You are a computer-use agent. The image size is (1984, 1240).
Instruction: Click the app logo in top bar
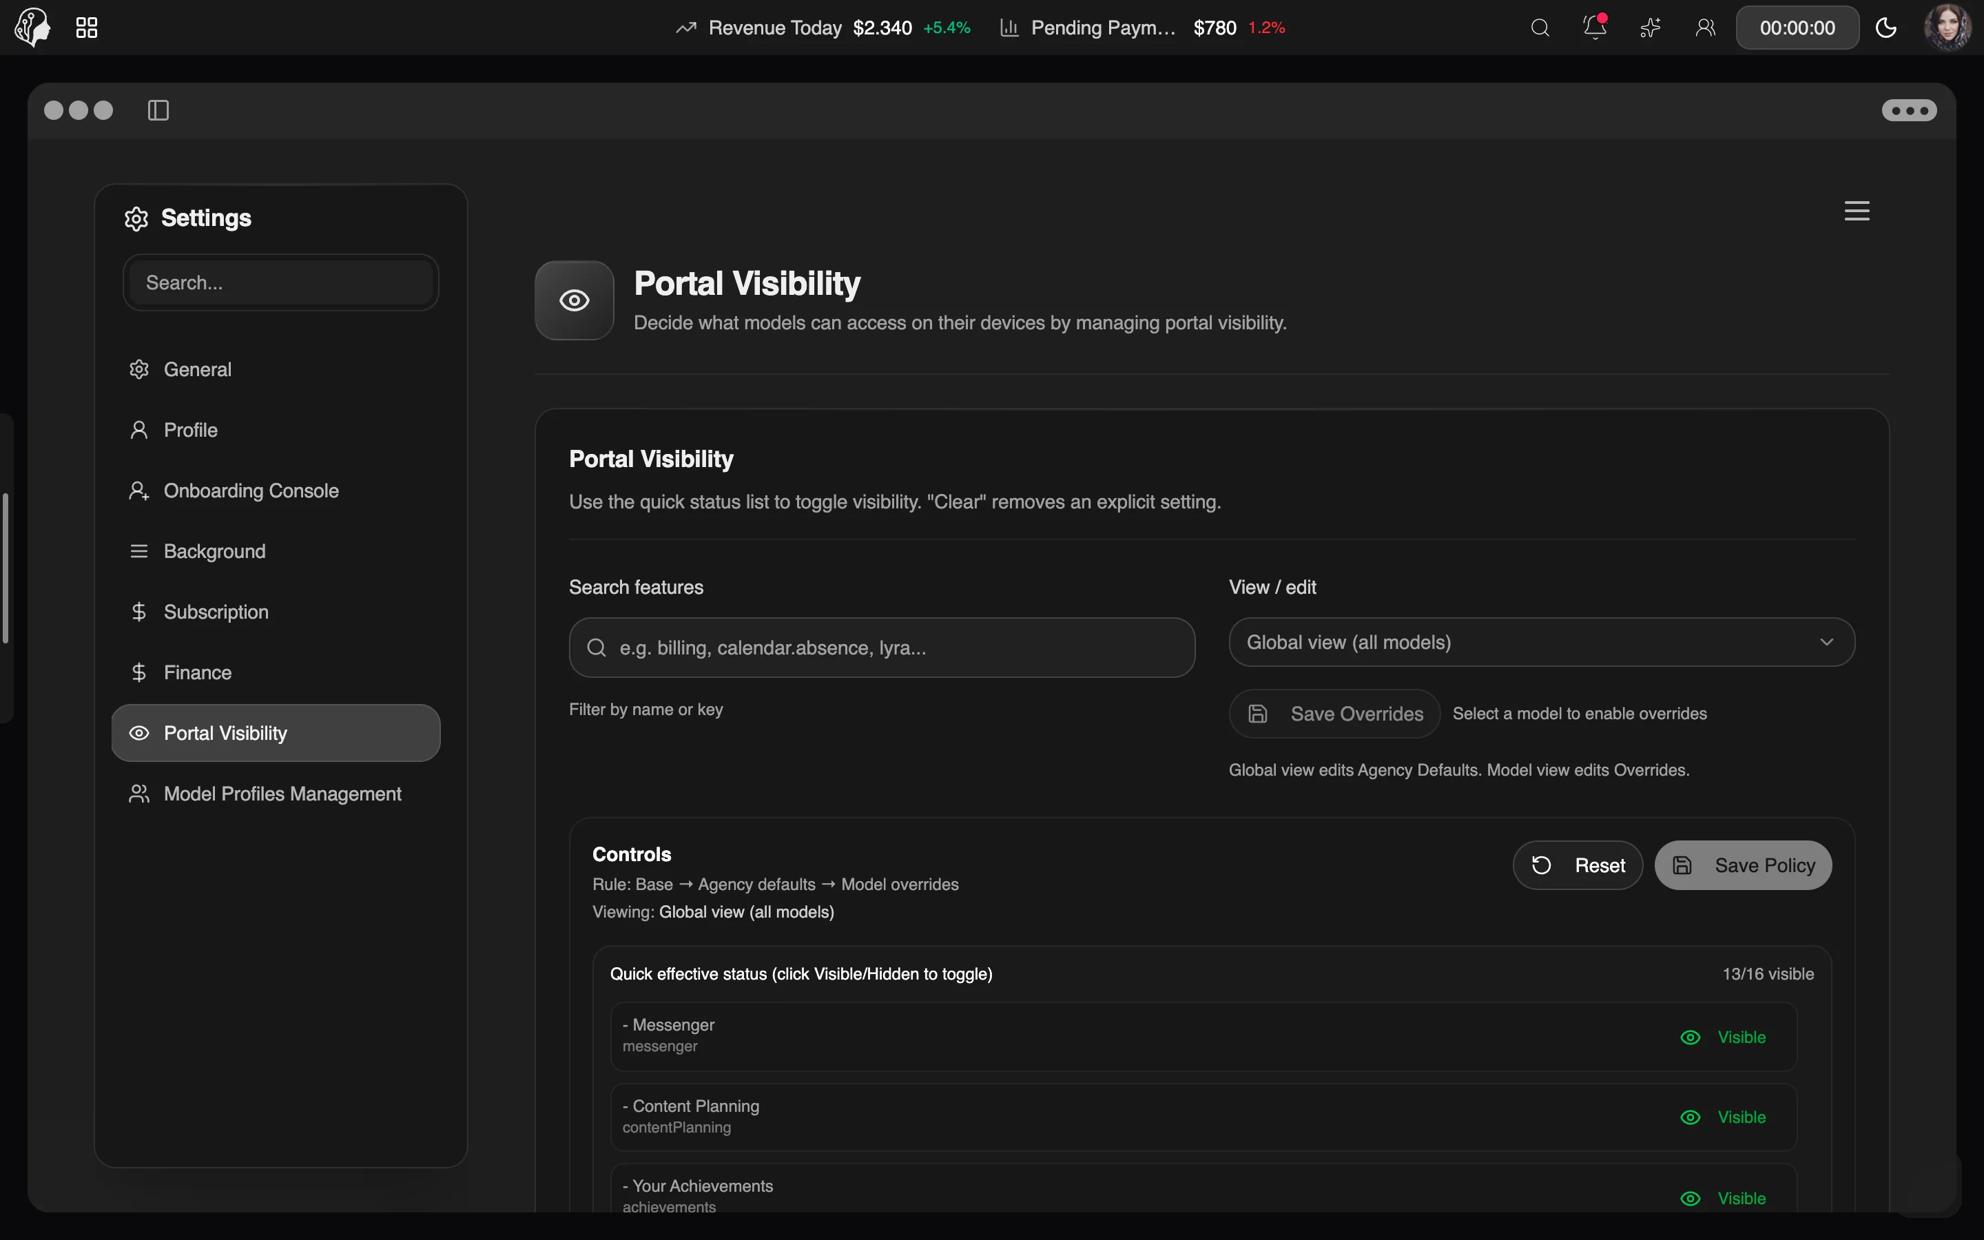point(33,27)
